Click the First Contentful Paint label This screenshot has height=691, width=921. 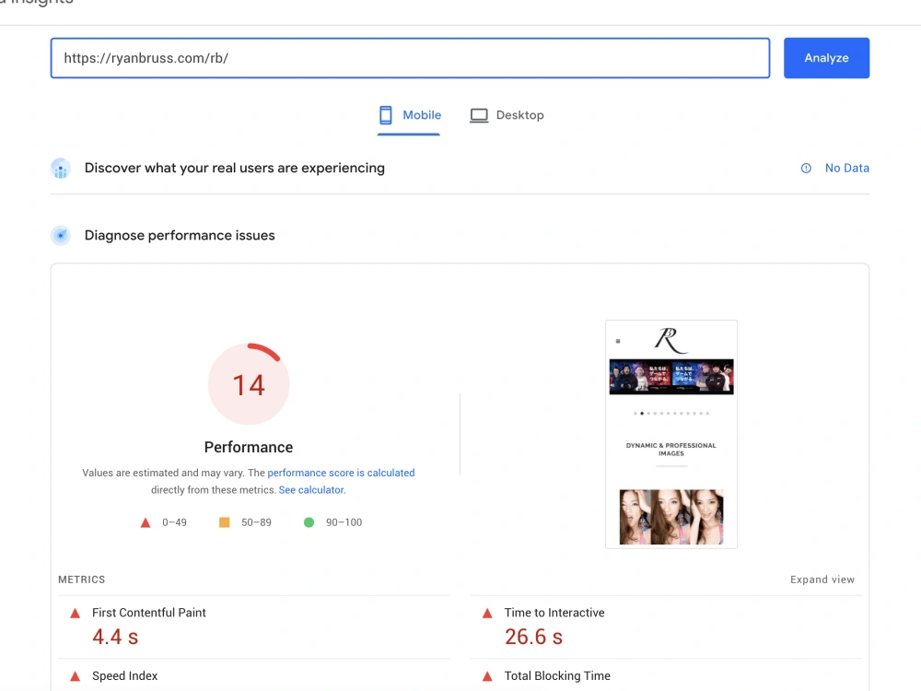click(149, 613)
